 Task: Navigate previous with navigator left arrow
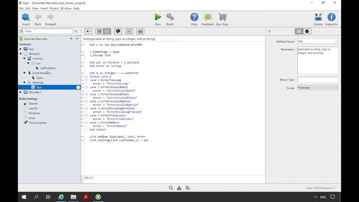point(71,39)
